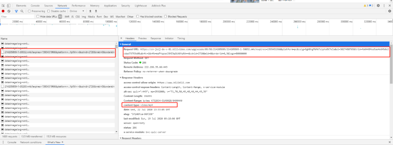Open the Console drawer tab
Screen dimensions: 393x145
click(x=12, y=142)
